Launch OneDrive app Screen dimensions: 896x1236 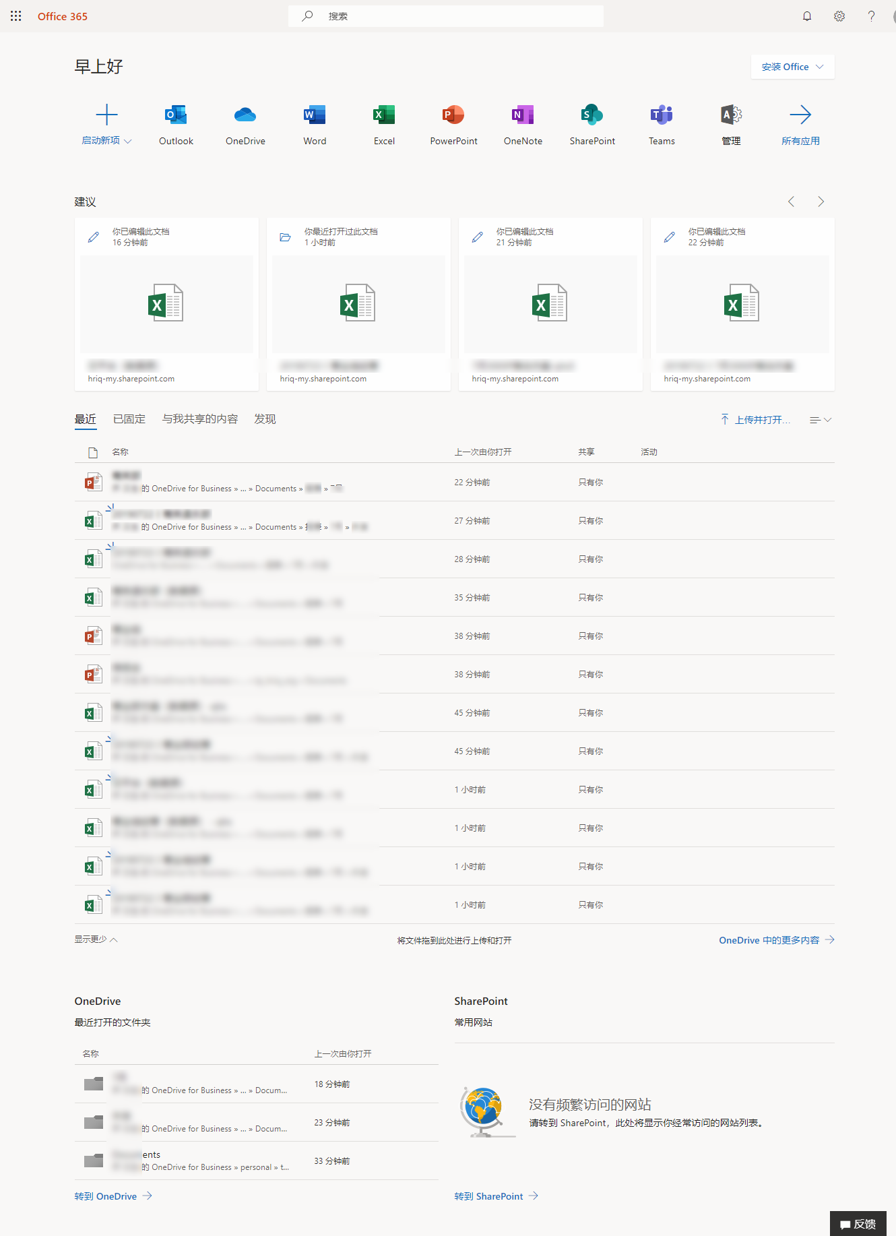coord(245,125)
